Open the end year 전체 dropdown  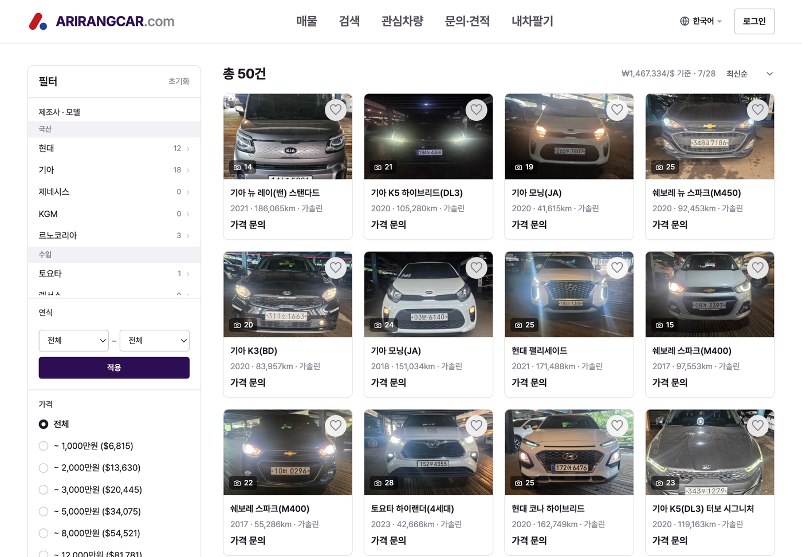pyautogui.click(x=155, y=341)
